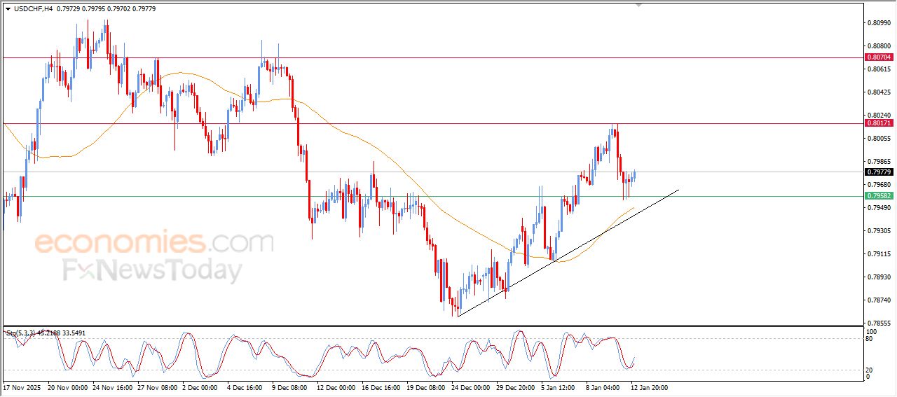Select the 0.80704 red price label
897x397 pixels.
pos(878,57)
